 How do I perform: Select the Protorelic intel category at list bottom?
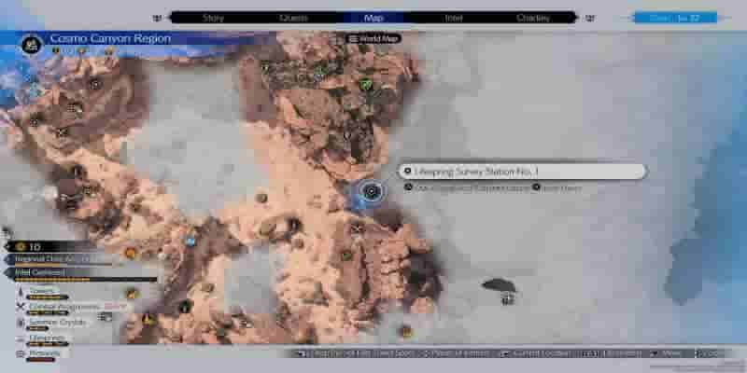click(x=45, y=353)
